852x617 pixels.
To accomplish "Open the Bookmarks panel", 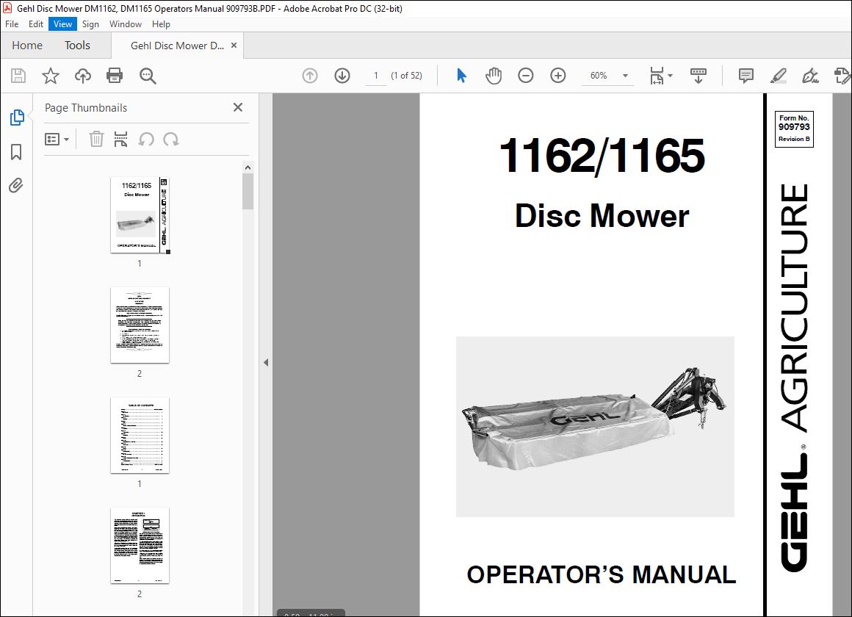I will tap(16, 151).
